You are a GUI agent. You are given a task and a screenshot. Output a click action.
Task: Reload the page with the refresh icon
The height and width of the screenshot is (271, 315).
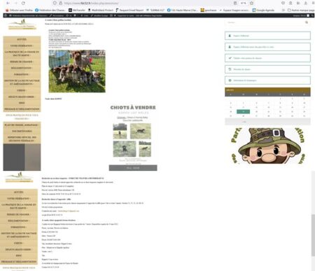pos(23,3)
